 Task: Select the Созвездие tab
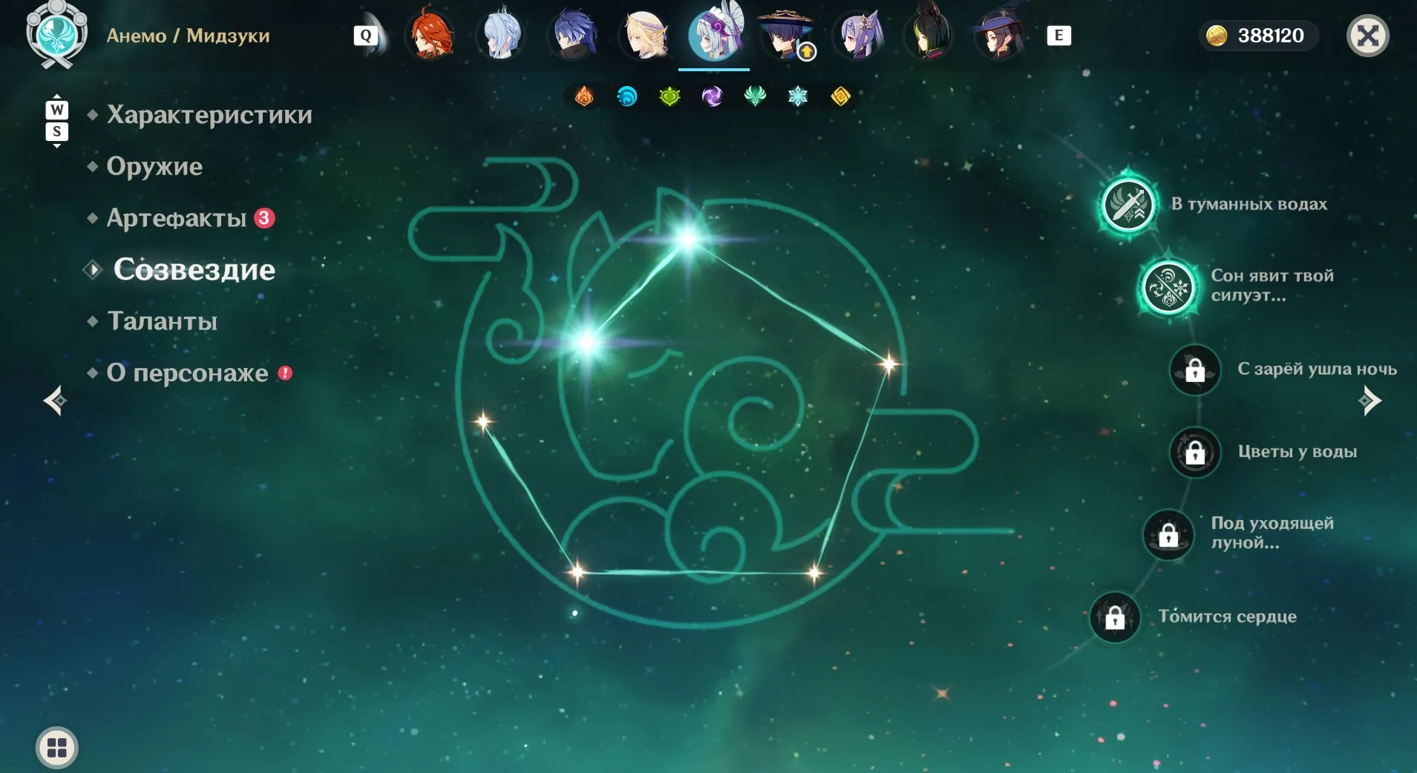[194, 270]
